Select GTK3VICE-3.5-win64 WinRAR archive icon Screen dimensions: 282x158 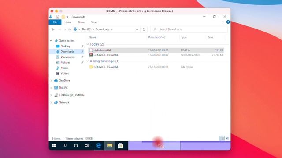coord(91,55)
